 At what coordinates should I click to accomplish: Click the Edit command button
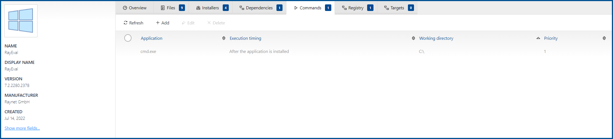coord(188,23)
